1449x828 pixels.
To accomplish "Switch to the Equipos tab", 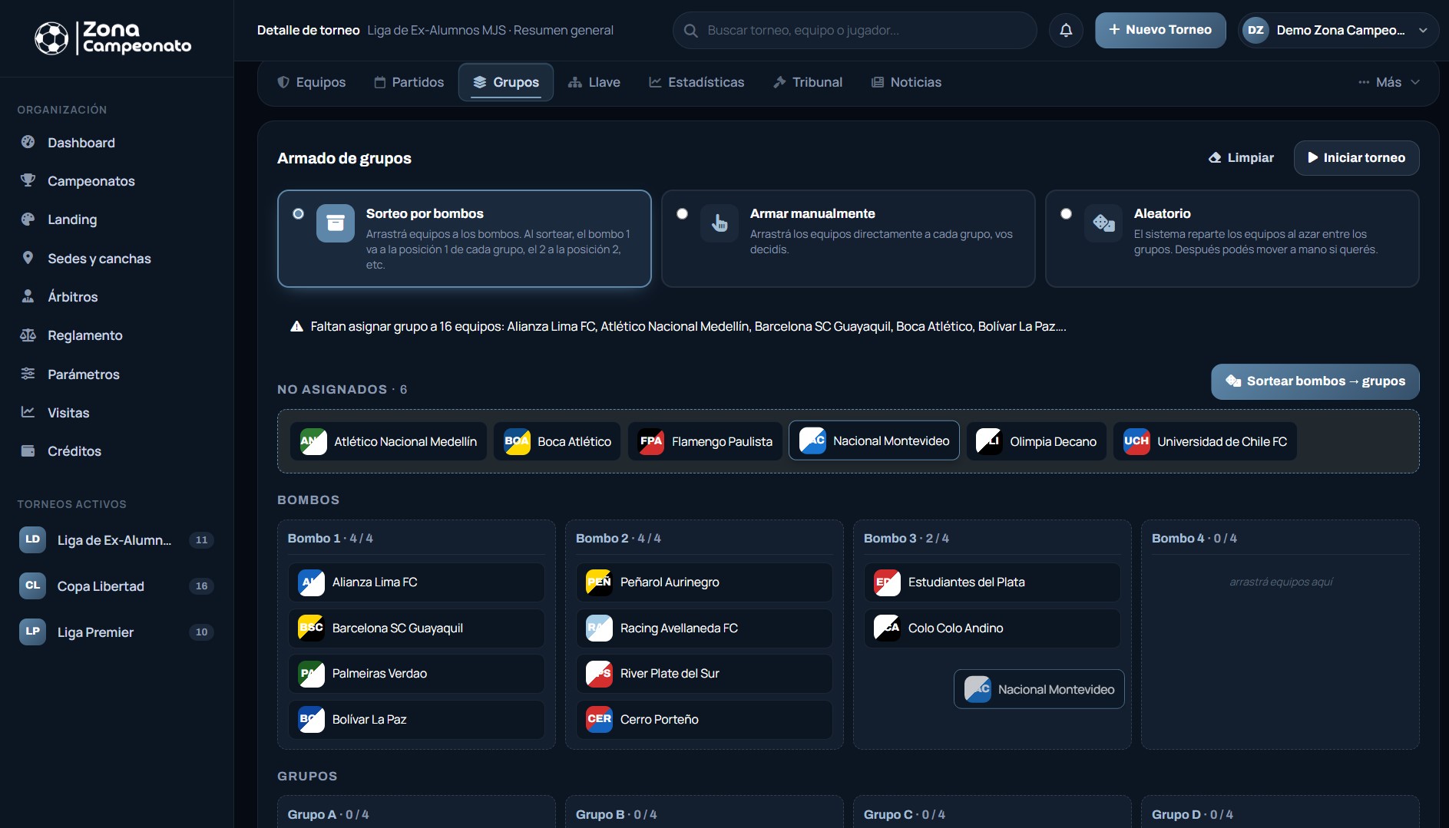I will click(x=312, y=82).
